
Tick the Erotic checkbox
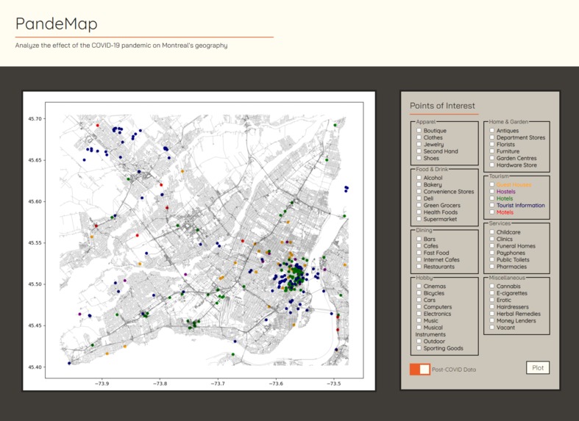coord(492,300)
